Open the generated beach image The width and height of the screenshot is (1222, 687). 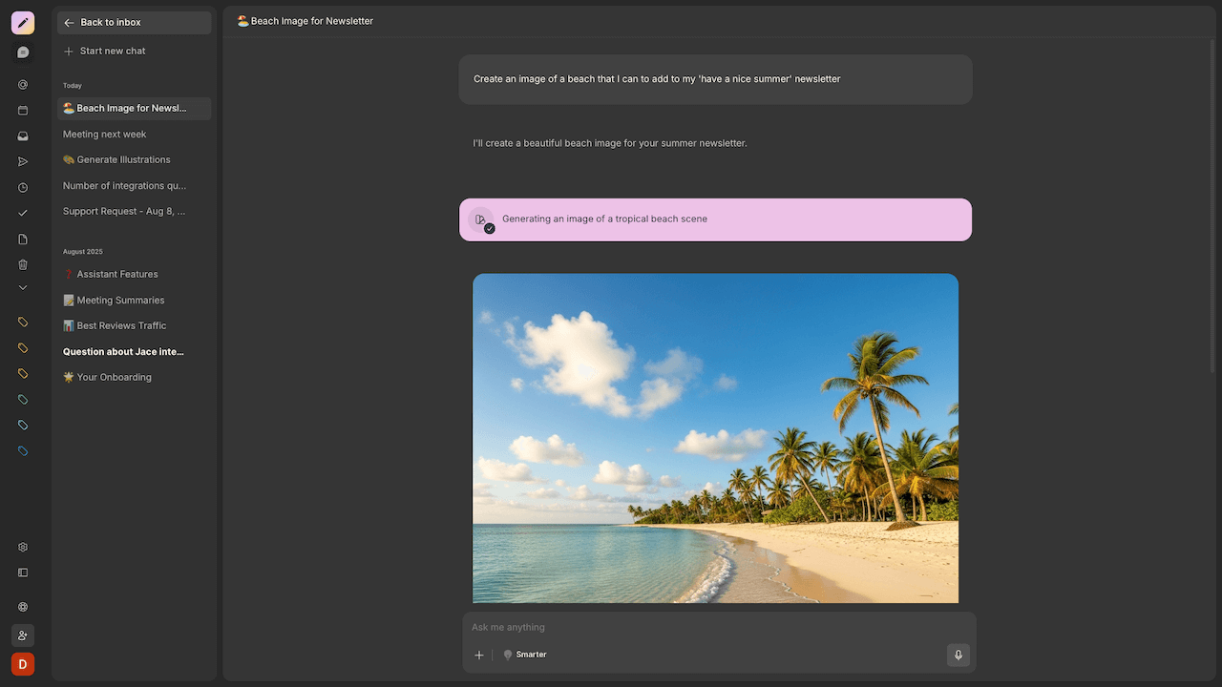[x=715, y=439]
